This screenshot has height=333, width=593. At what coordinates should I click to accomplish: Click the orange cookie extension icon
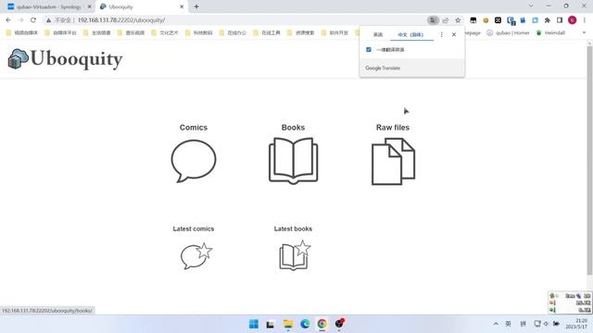486,20
